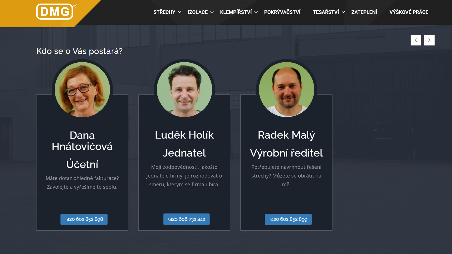Expand the IZOLACE dropdown chevron

212,12
